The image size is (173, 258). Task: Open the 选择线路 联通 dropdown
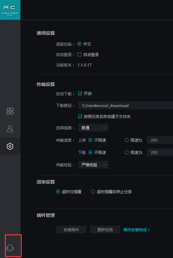(93, 128)
